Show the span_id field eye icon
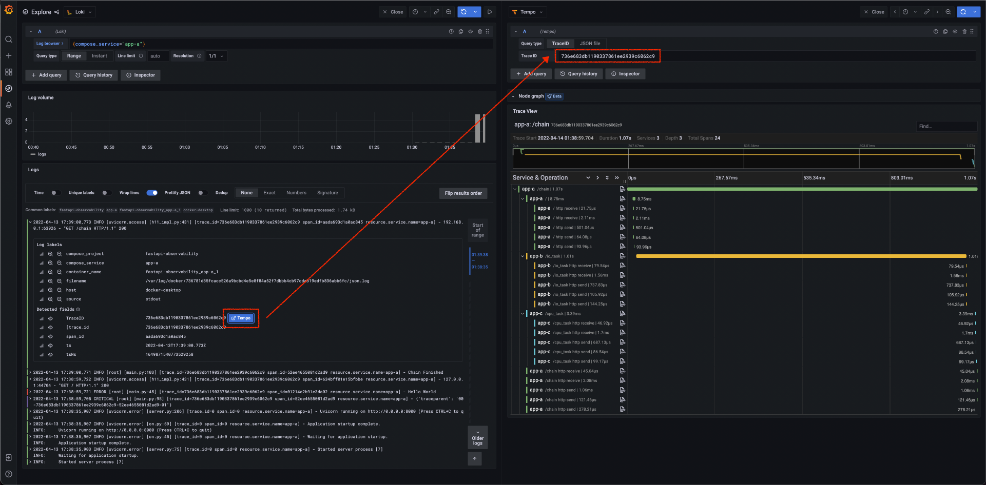The image size is (986, 485). 50,336
